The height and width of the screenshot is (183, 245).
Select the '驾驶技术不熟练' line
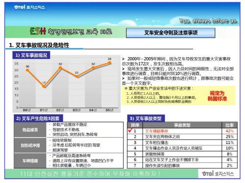point(64,130)
